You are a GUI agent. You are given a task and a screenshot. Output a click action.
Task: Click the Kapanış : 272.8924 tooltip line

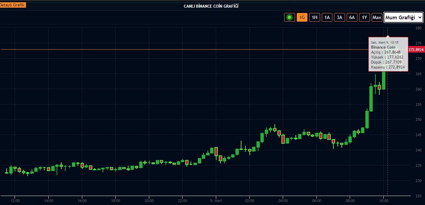[x=388, y=67]
